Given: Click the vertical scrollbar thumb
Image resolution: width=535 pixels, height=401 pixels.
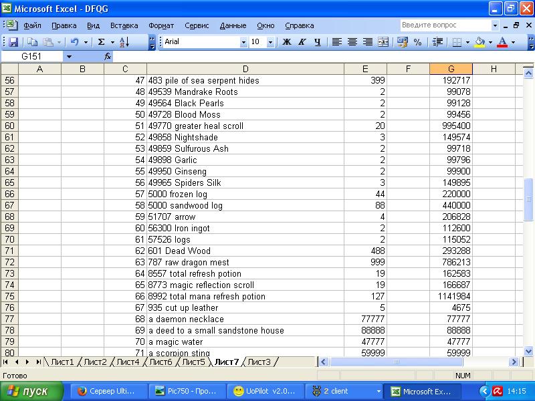Looking at the screenshot, I should [528, 199].
